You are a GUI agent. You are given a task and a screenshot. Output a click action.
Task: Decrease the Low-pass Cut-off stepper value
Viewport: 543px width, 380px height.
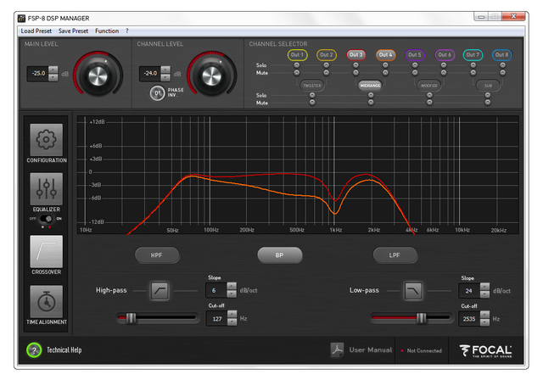tap(485, 323)
